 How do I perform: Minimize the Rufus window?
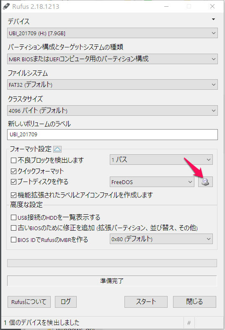(166, 7)
